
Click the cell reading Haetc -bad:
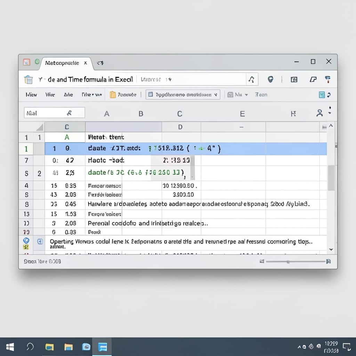coord(106,161)
